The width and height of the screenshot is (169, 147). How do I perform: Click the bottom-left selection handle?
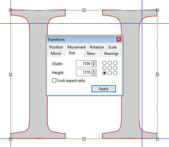click(x=11, y=139)
